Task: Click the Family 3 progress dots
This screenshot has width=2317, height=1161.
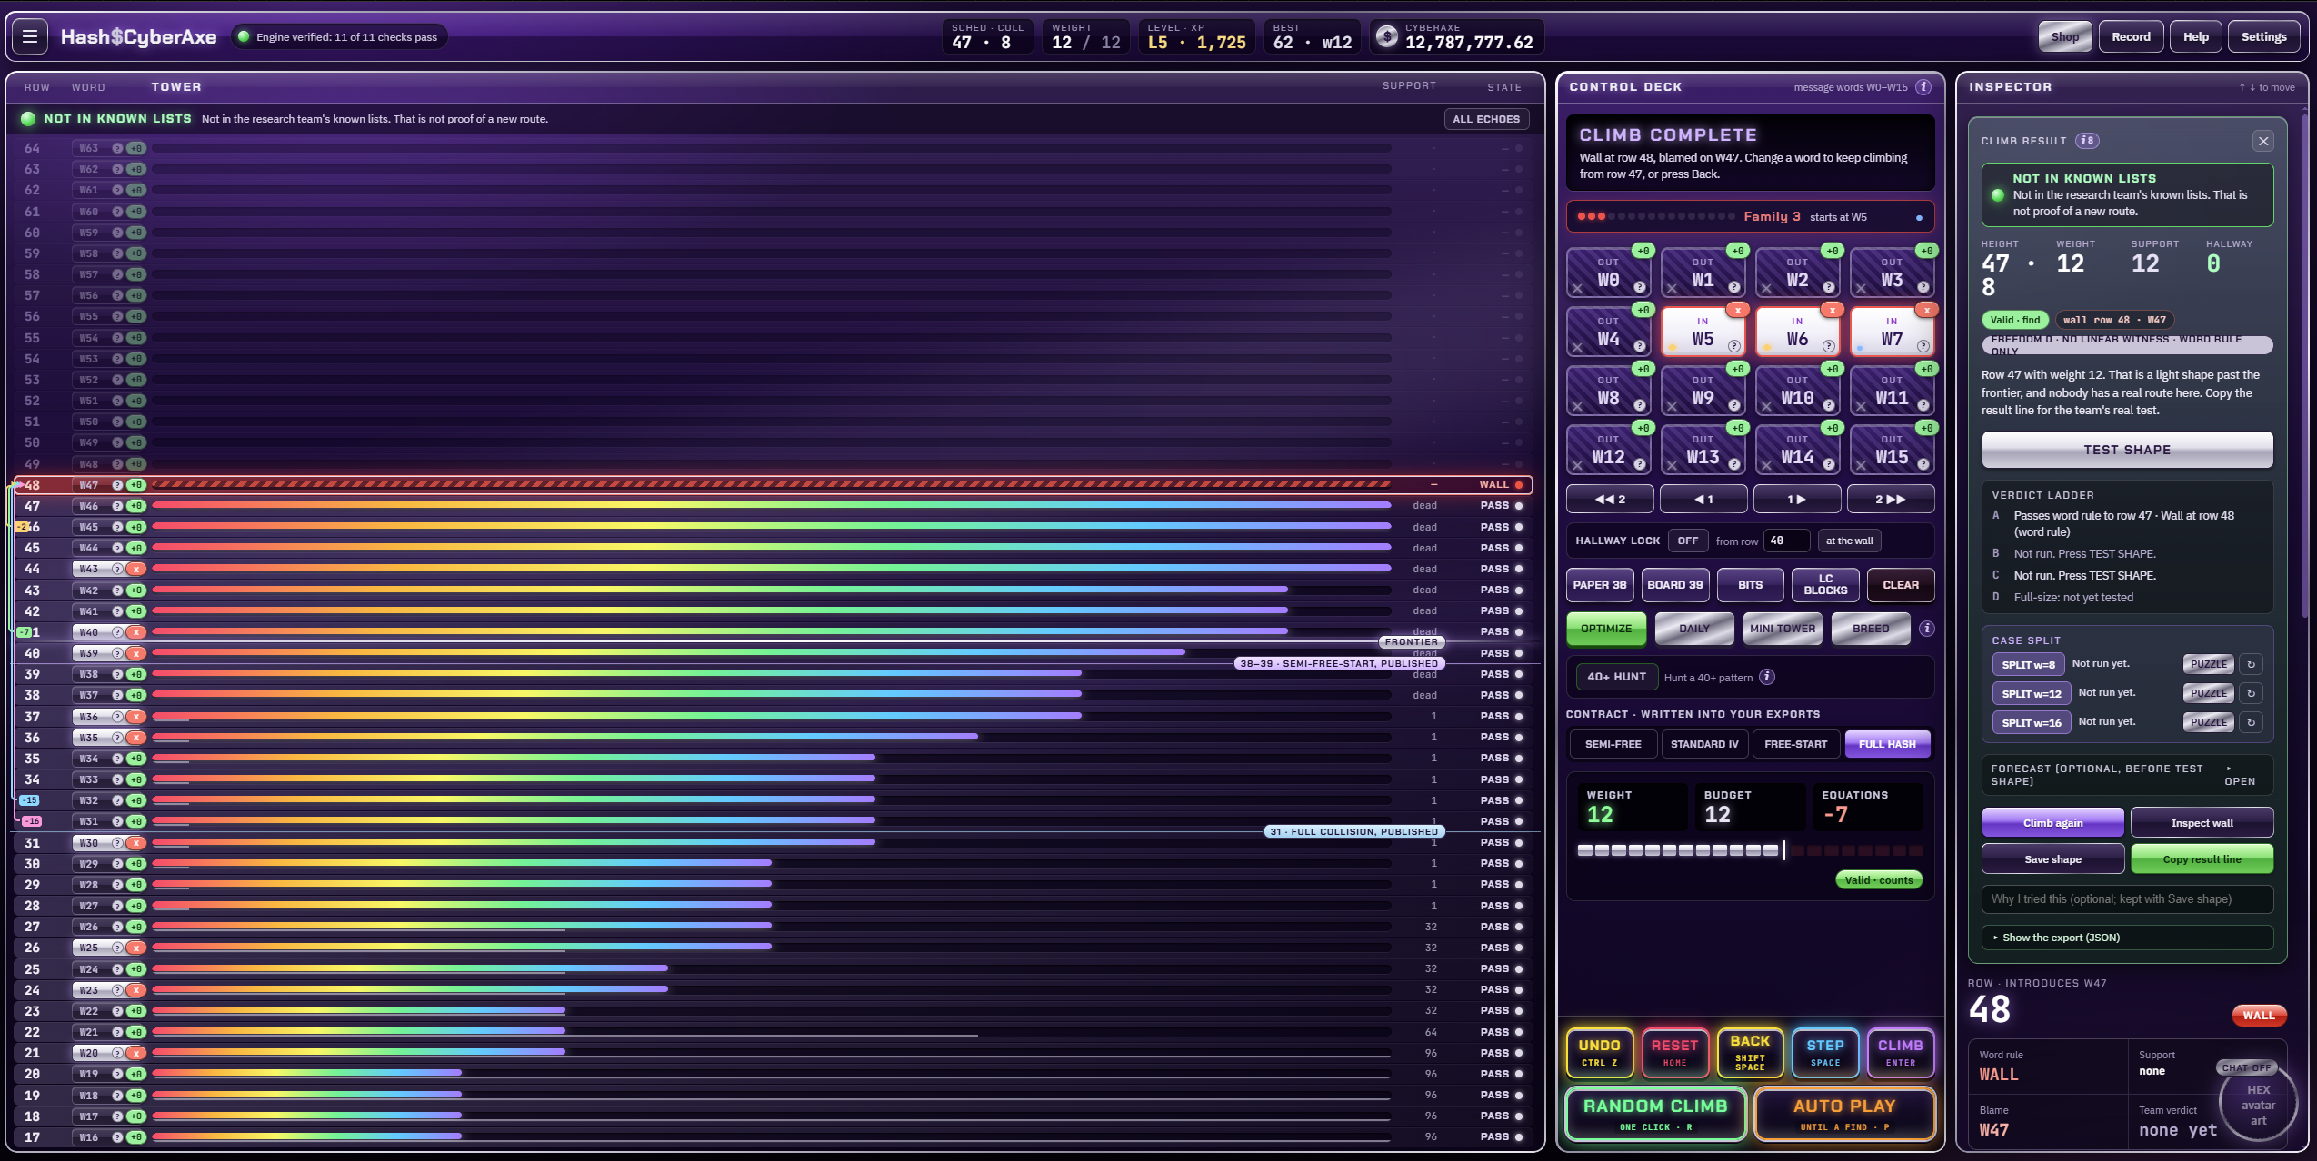Action: 1656,216
